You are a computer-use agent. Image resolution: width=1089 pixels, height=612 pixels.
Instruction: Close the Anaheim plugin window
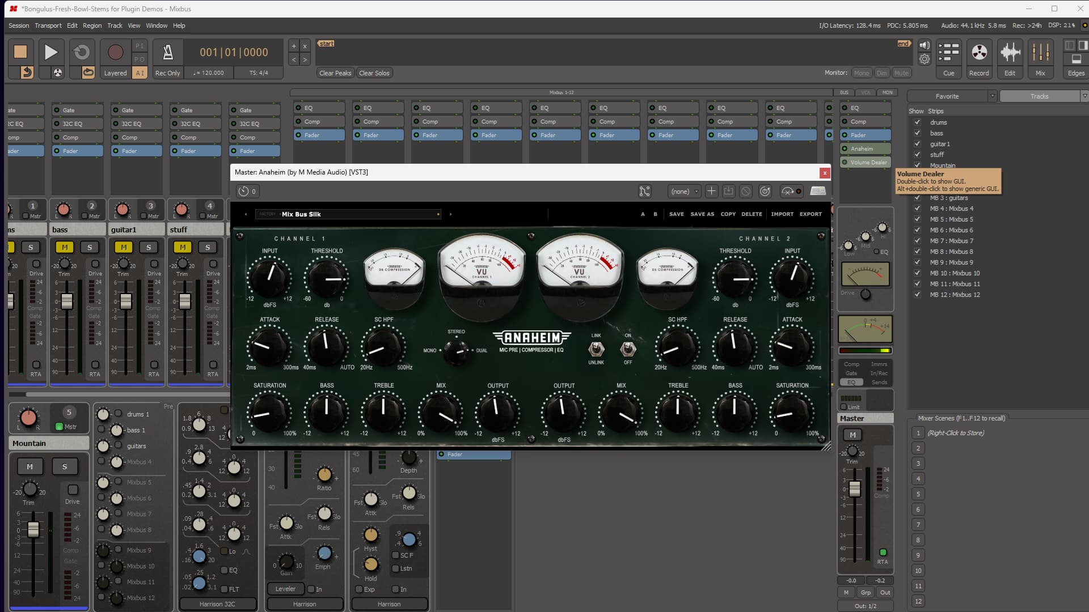coord(825,173)
